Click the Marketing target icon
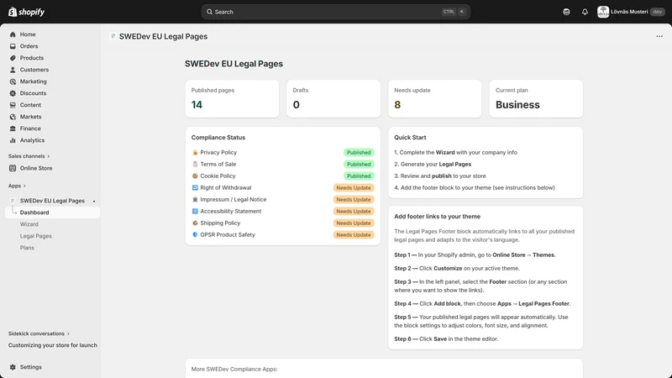The height and width of the screenshot is (378, 672). [13, 81]
